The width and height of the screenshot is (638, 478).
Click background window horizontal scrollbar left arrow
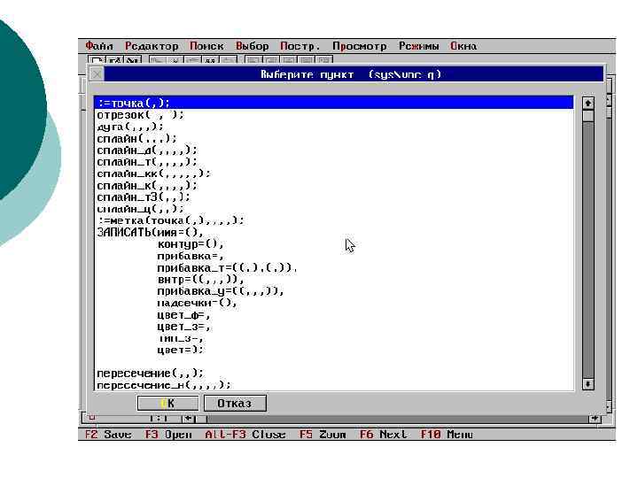[x=189, y=418]
